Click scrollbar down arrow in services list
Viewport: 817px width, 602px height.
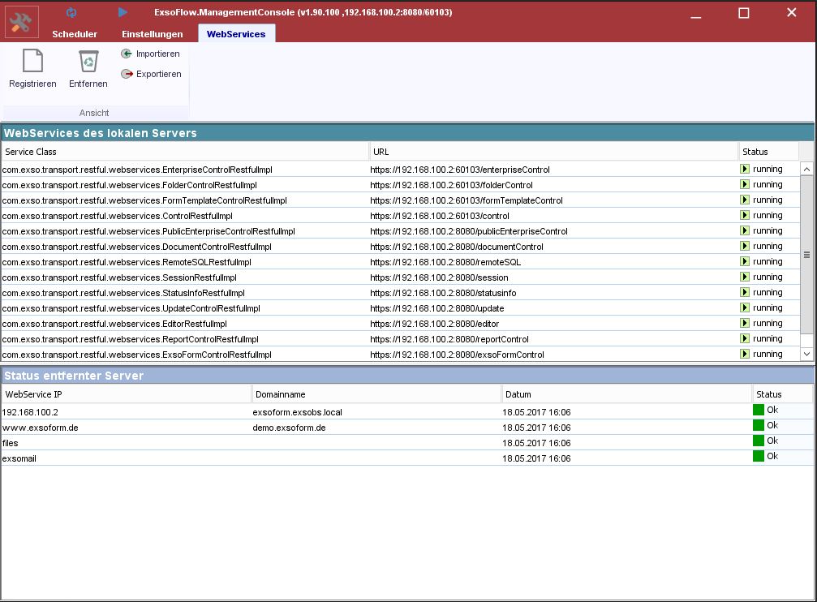806,354
